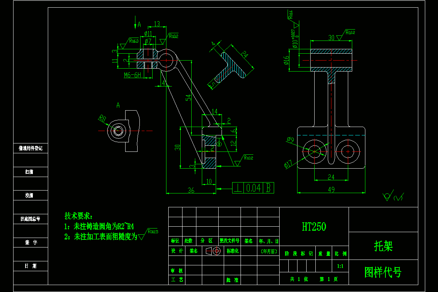Click the Ø7 diameter dimension
Image resolution: width=438 pixels, height=292 pixels.
148,41
